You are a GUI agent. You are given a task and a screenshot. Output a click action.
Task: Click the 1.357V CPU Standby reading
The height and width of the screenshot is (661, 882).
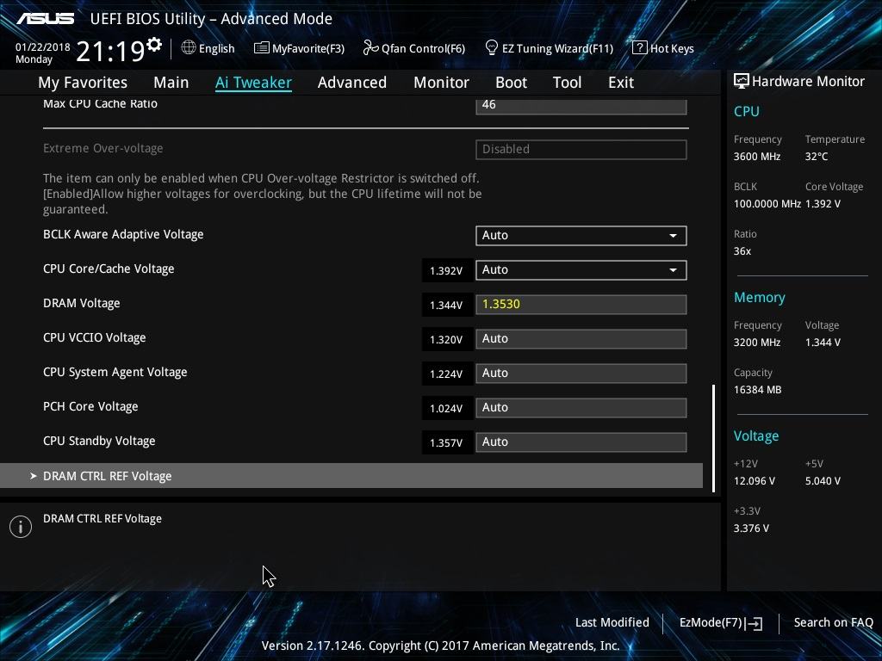446,443
